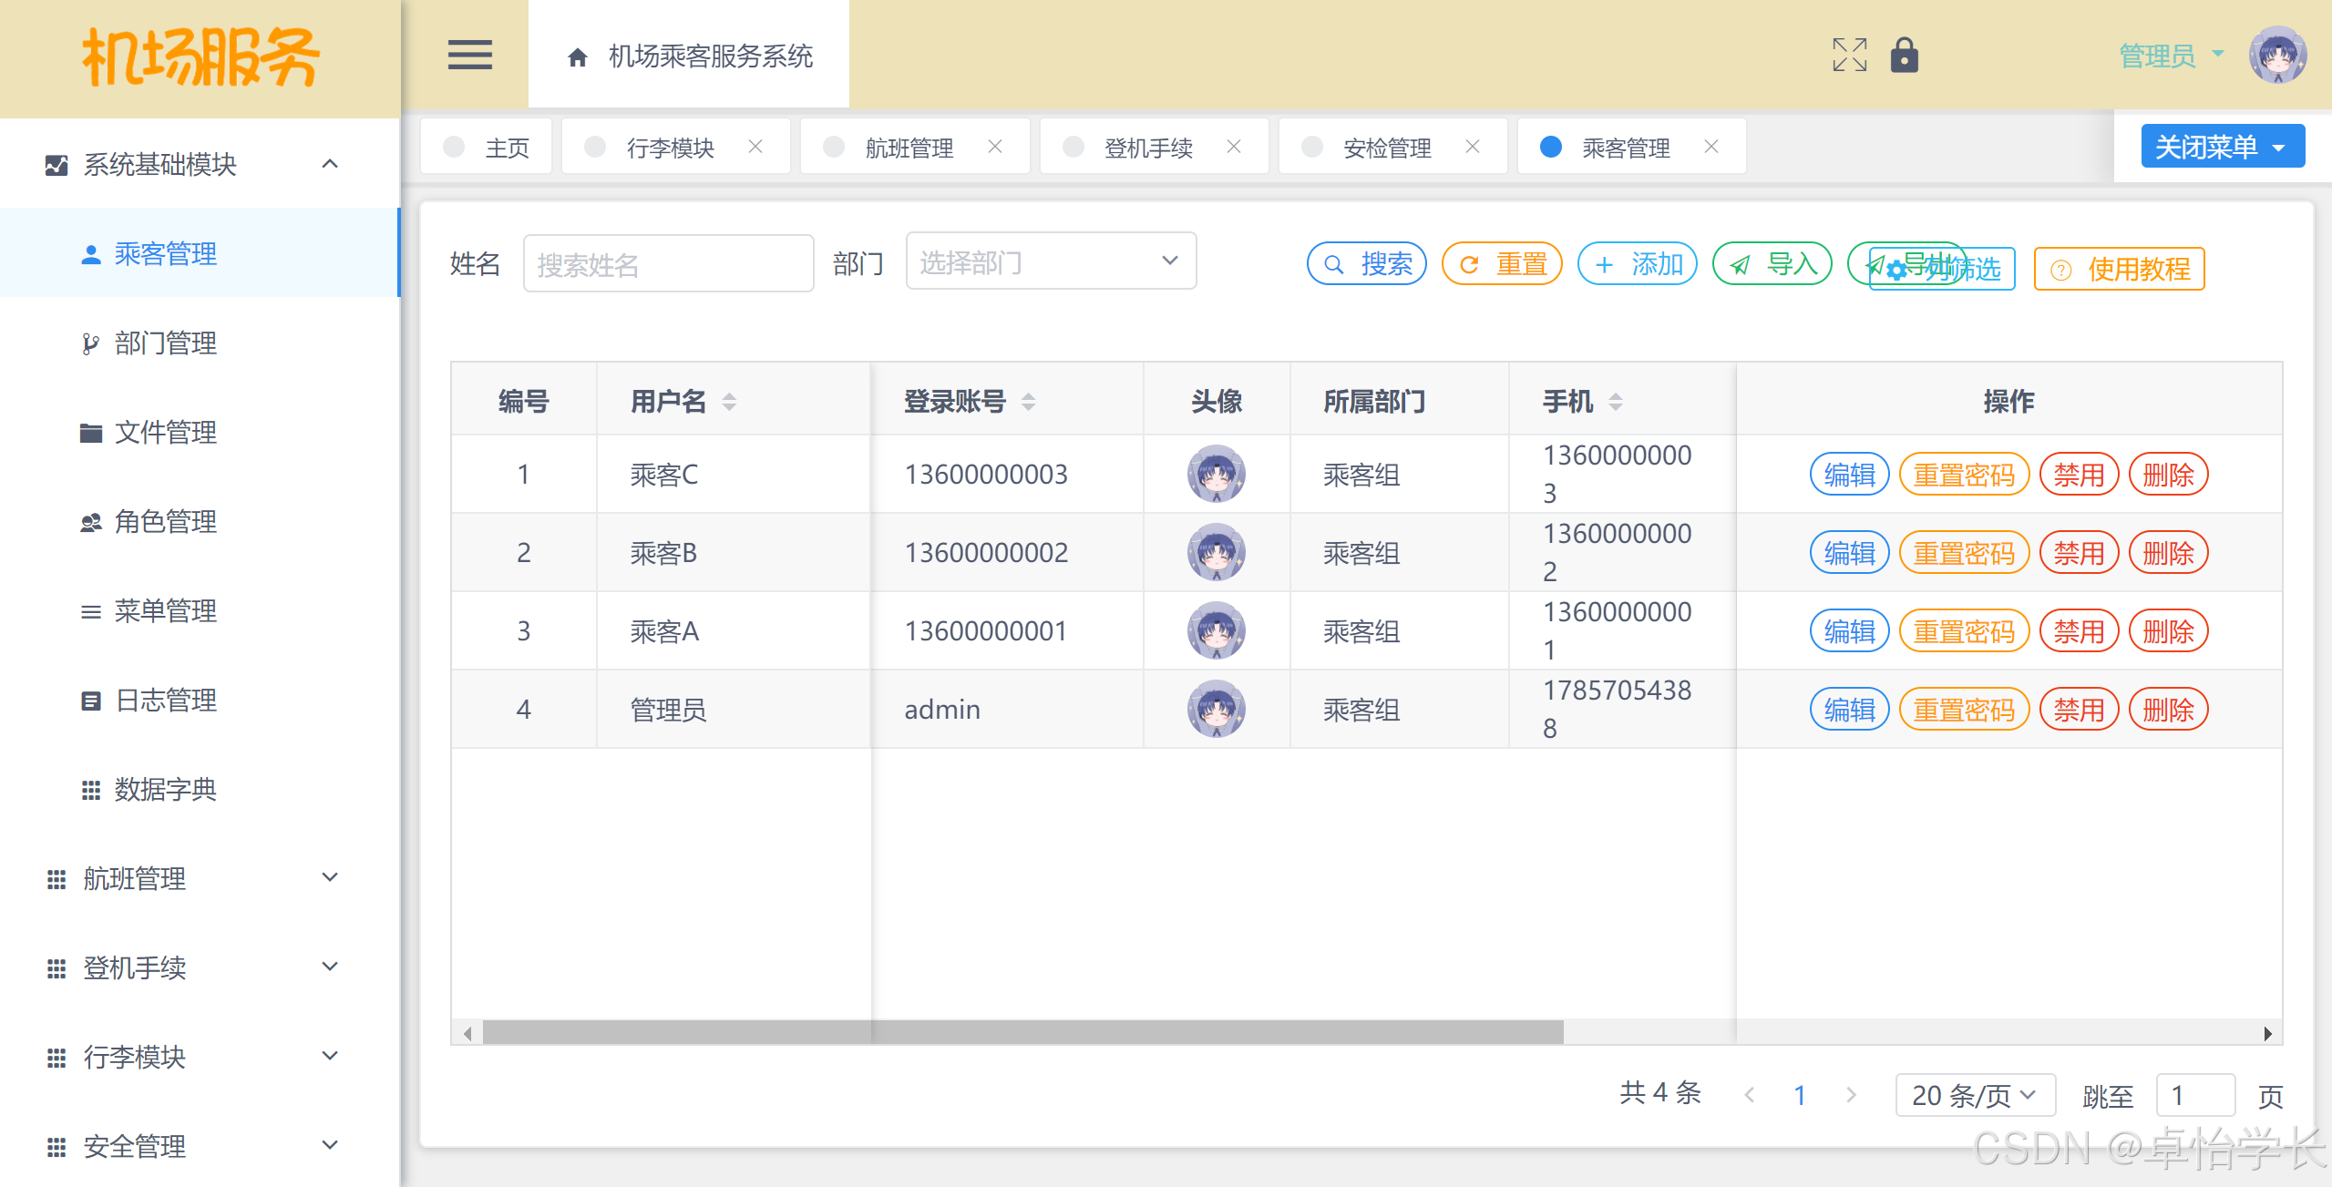The image size is (2332, 1187).
Task: Click the 机场服务 logo
Action: [x=200, y=56]
